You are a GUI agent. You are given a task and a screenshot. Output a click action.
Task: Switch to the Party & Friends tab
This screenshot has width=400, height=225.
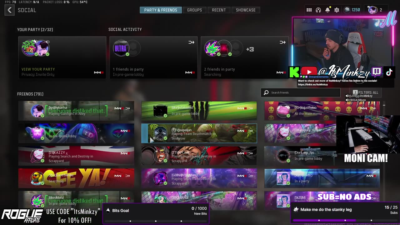[x=161, y=10]
